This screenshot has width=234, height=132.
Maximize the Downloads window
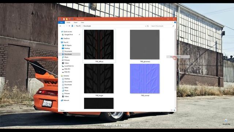coord(168,19)
